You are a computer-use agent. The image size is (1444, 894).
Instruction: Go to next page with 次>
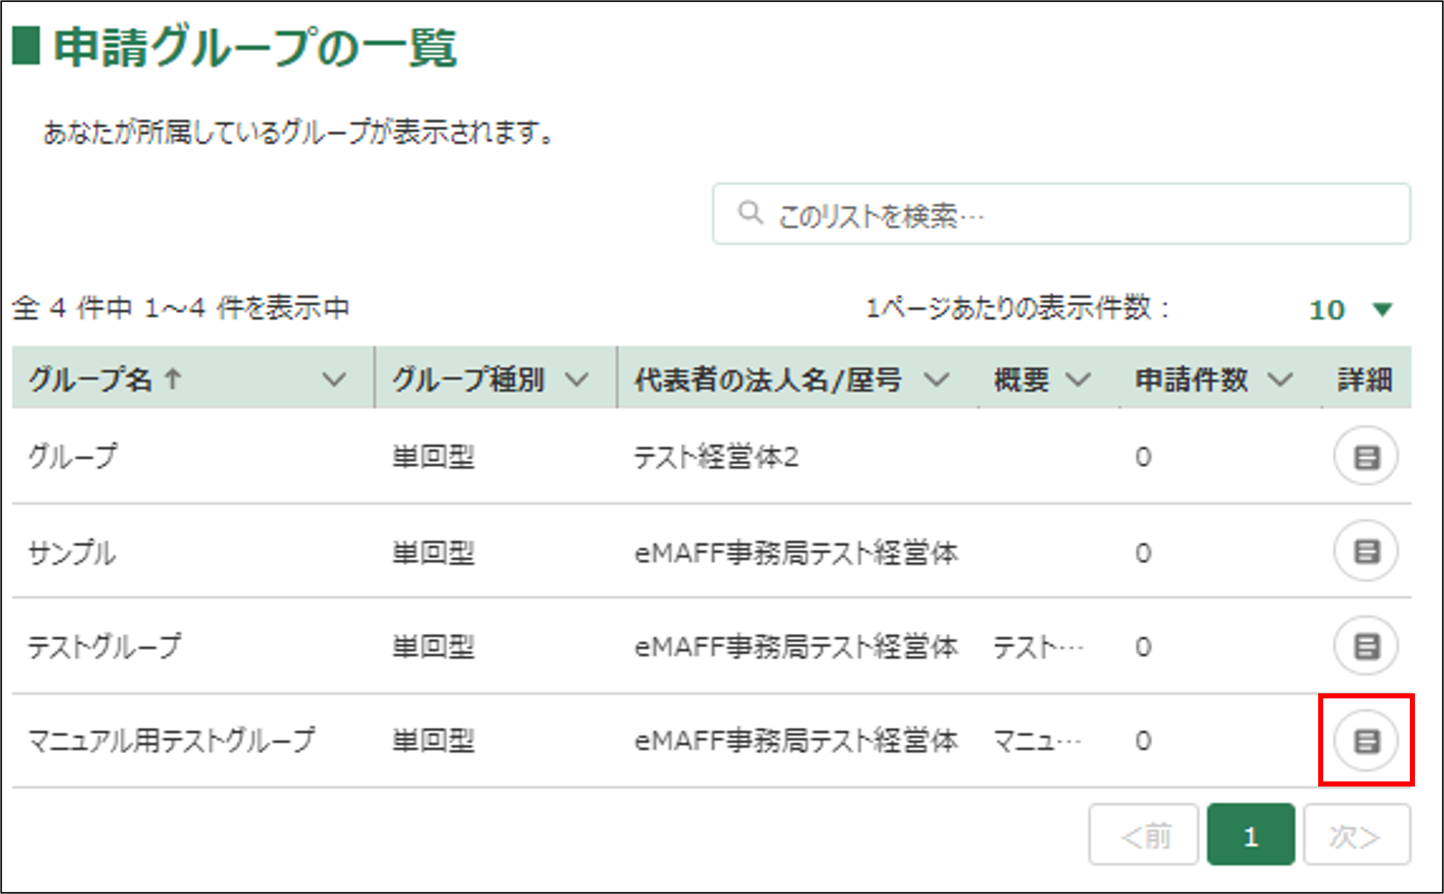[1356, 836]
